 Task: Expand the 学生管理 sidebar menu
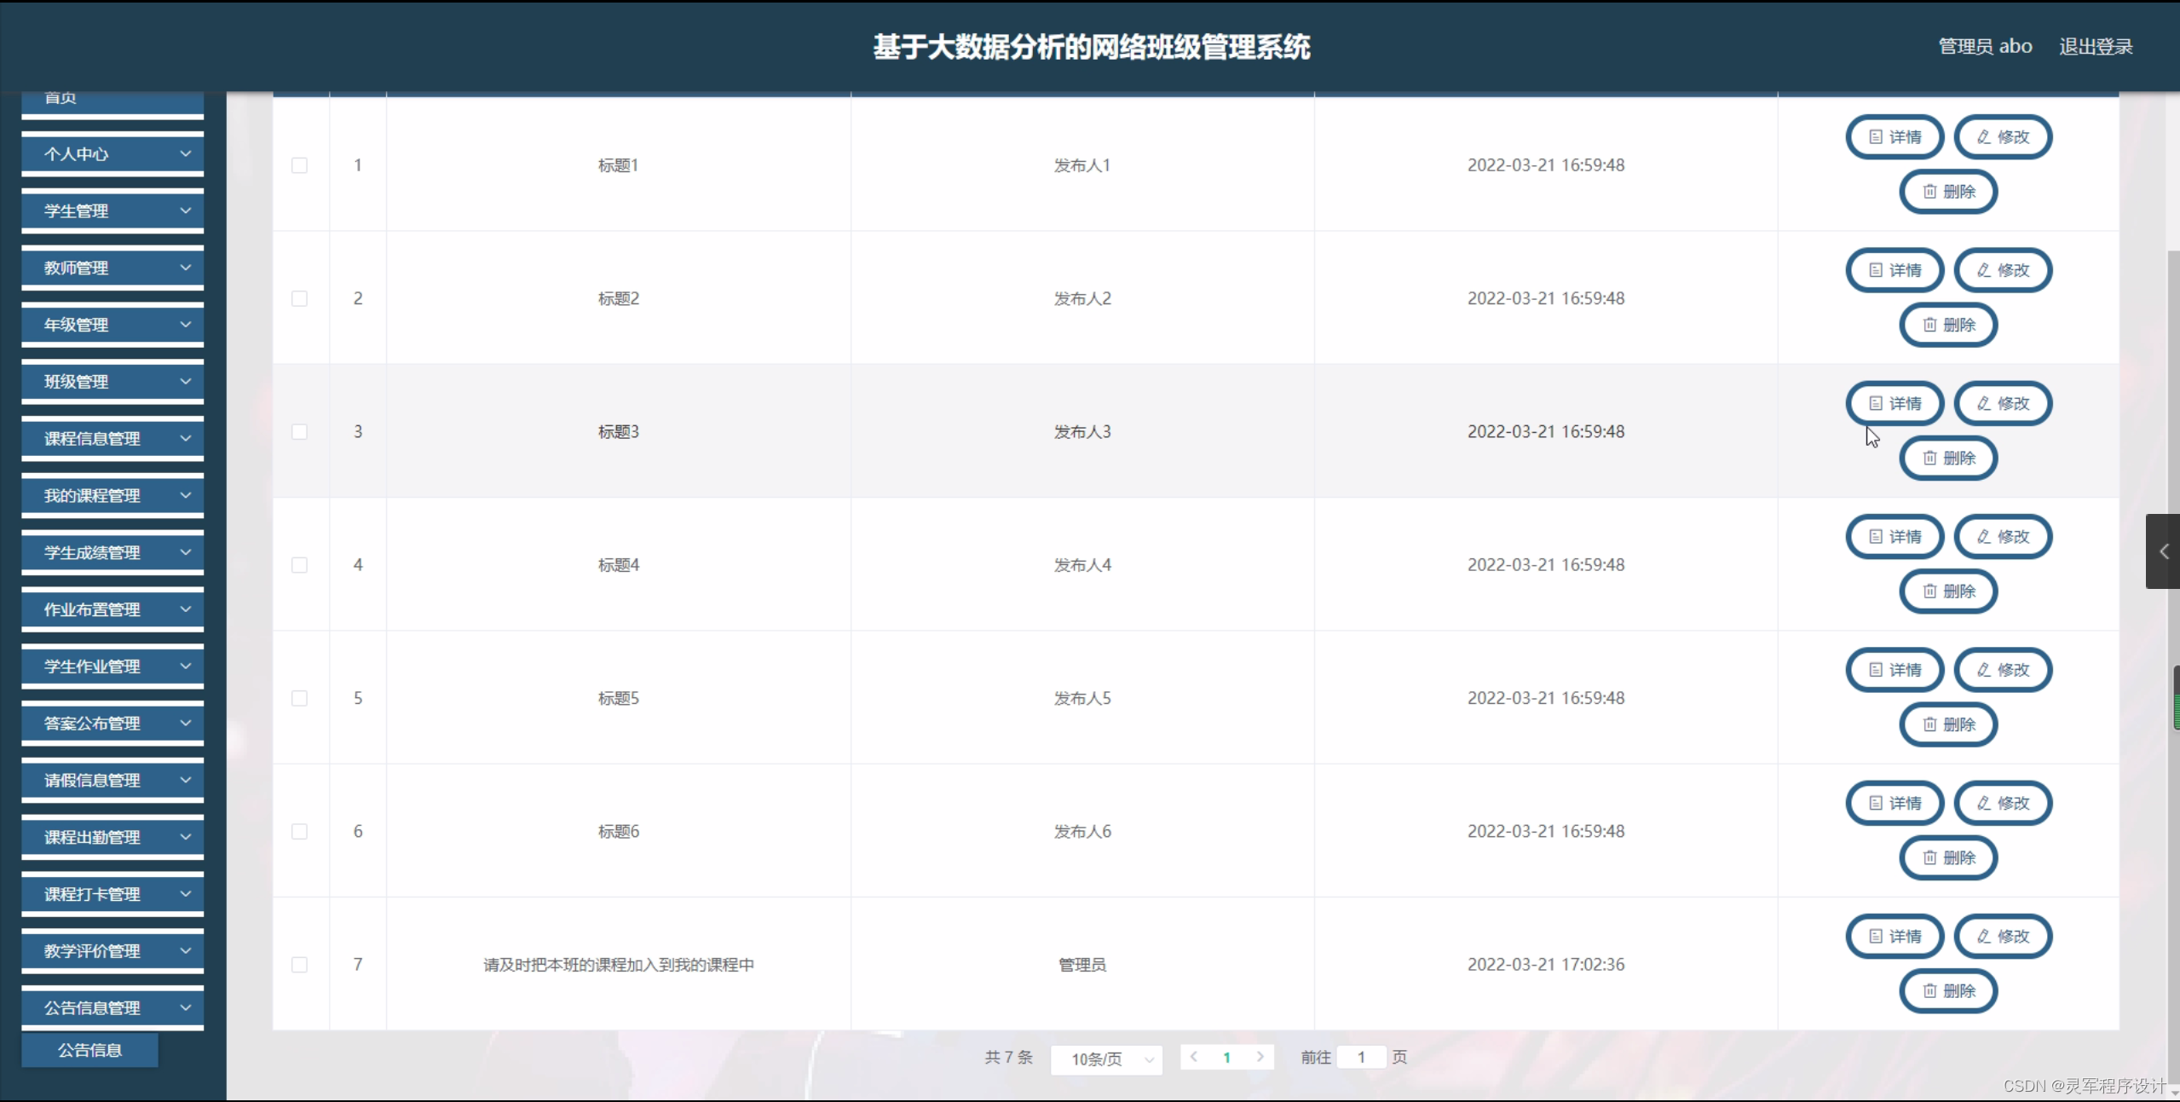coord(112,211)
